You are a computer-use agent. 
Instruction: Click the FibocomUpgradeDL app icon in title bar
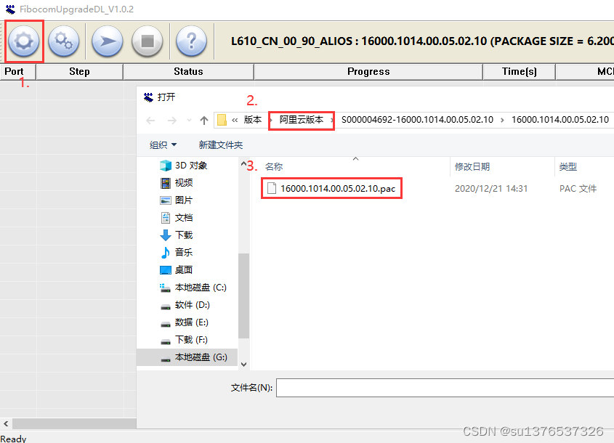click(x=10, y=9)
